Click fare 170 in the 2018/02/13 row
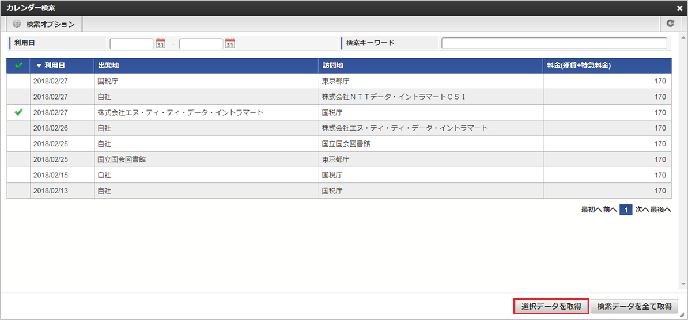Viewport: 688px width, 320px height. (x=660, y=191)
